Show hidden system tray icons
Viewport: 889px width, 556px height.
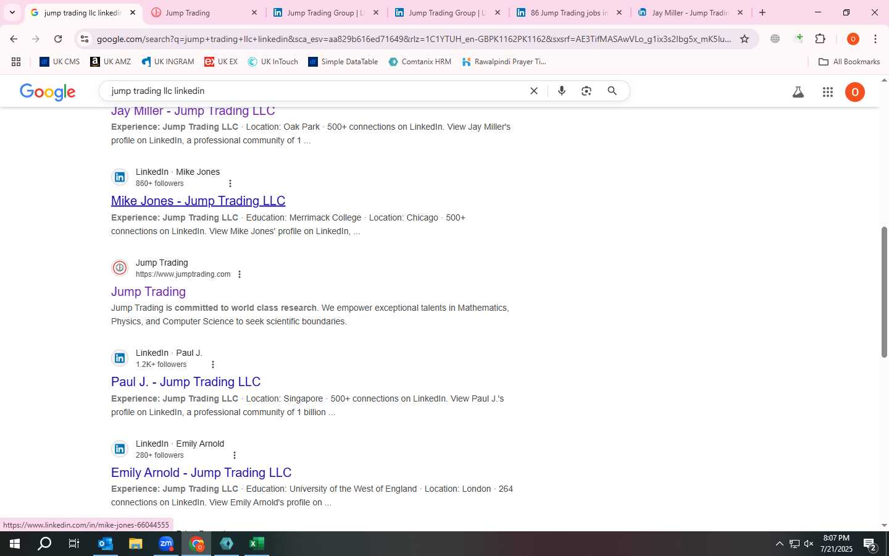point(779,544)
